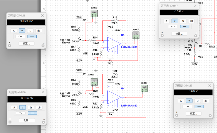This screenshot has width=217, height=133.
Task: Select the XMM6 multimeter symbol on the schematic
Action: click(x=94, y=82)
